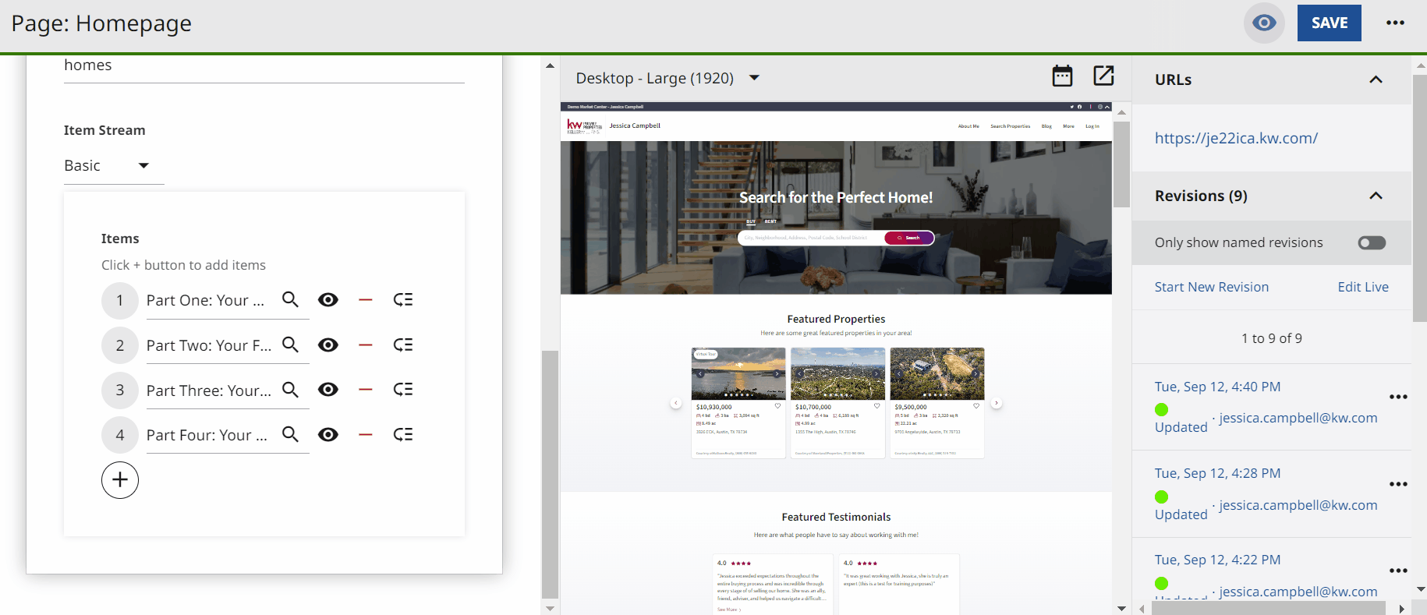Open the je22ica.kw.com URL link
Image resolution: width=1427 pixels, height=615 pixels.
(1236, 139)
